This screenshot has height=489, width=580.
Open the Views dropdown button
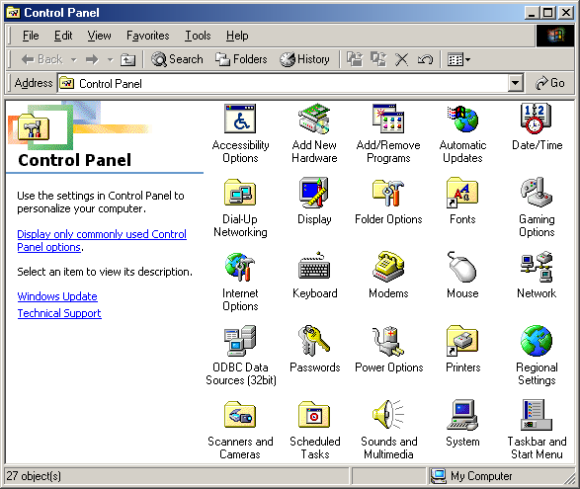tap(459, 59)
